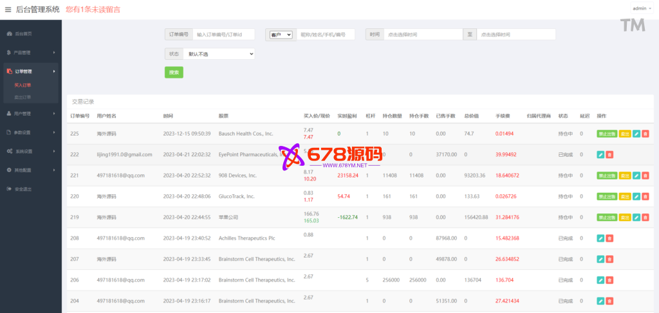
Task: Delete order 221 using the trash icon
Action: [645, 175]
